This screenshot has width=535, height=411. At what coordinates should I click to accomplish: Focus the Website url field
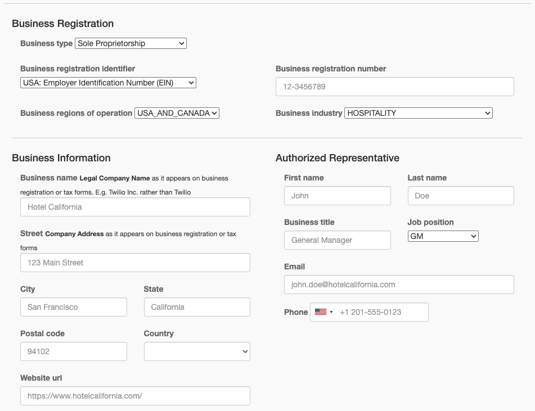point(135,396)
